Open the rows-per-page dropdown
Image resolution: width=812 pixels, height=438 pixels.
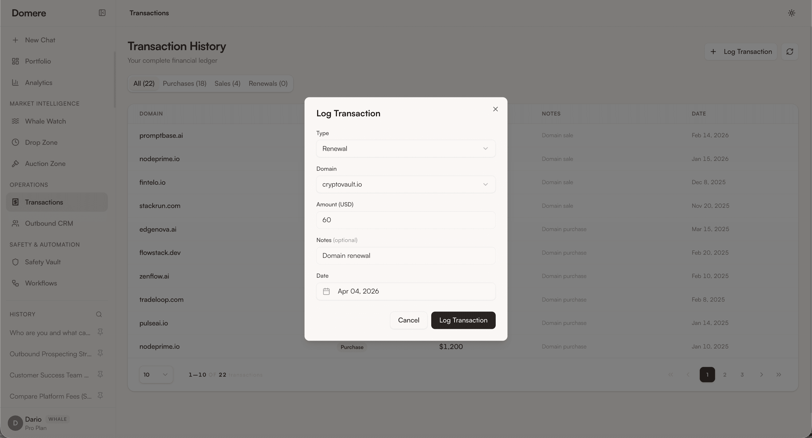click(156, 374)
